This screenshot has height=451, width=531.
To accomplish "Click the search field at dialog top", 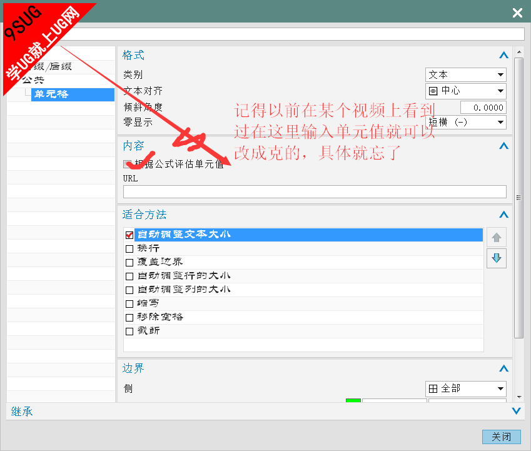I will click(x=298, y=34).
